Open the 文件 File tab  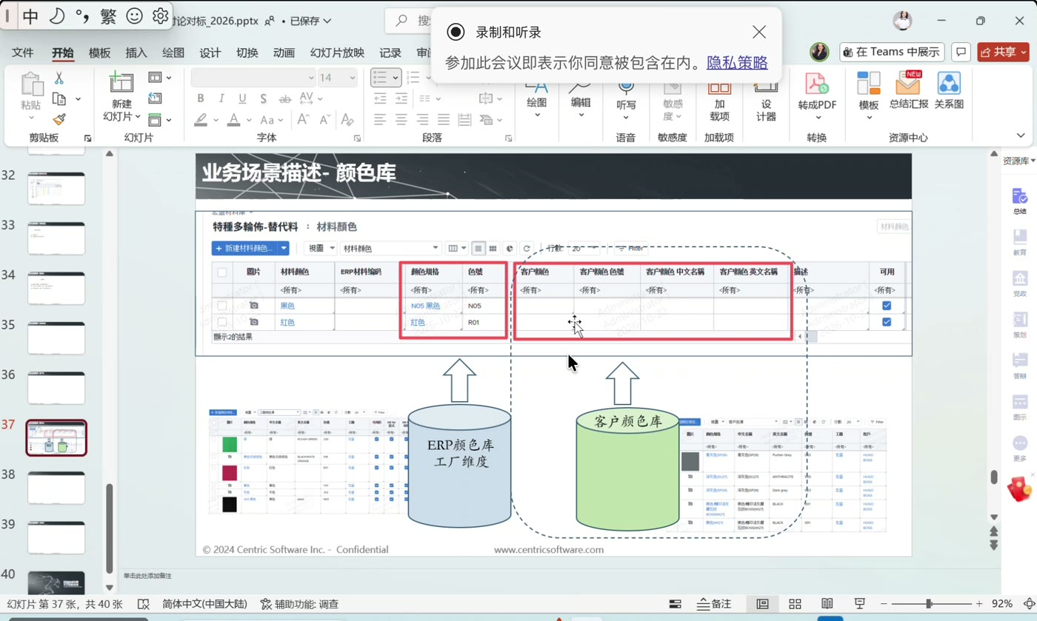[23, 53]
